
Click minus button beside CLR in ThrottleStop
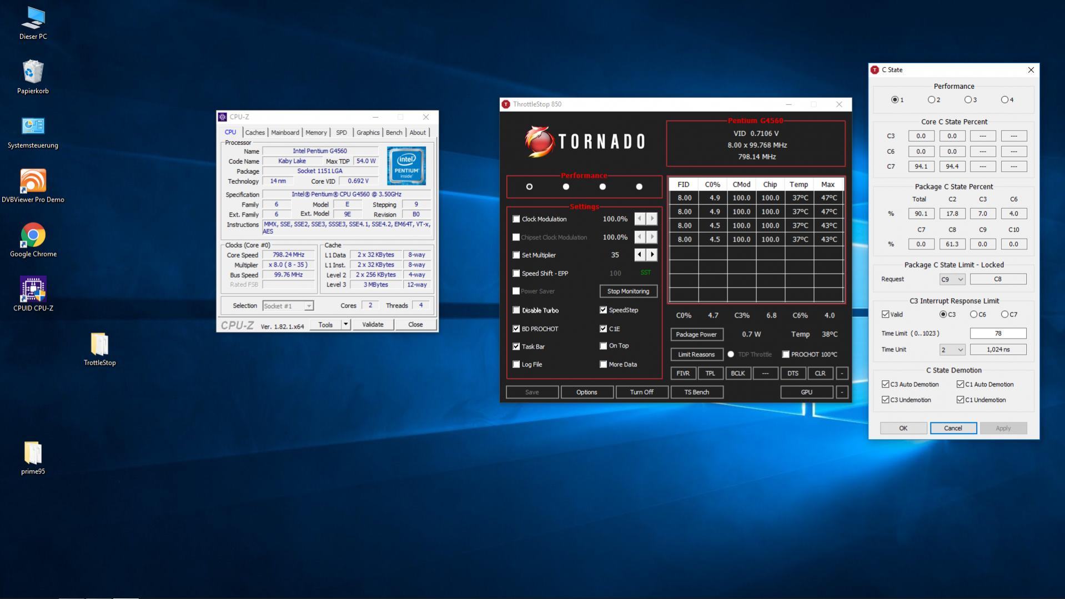[x=842, y=373]
